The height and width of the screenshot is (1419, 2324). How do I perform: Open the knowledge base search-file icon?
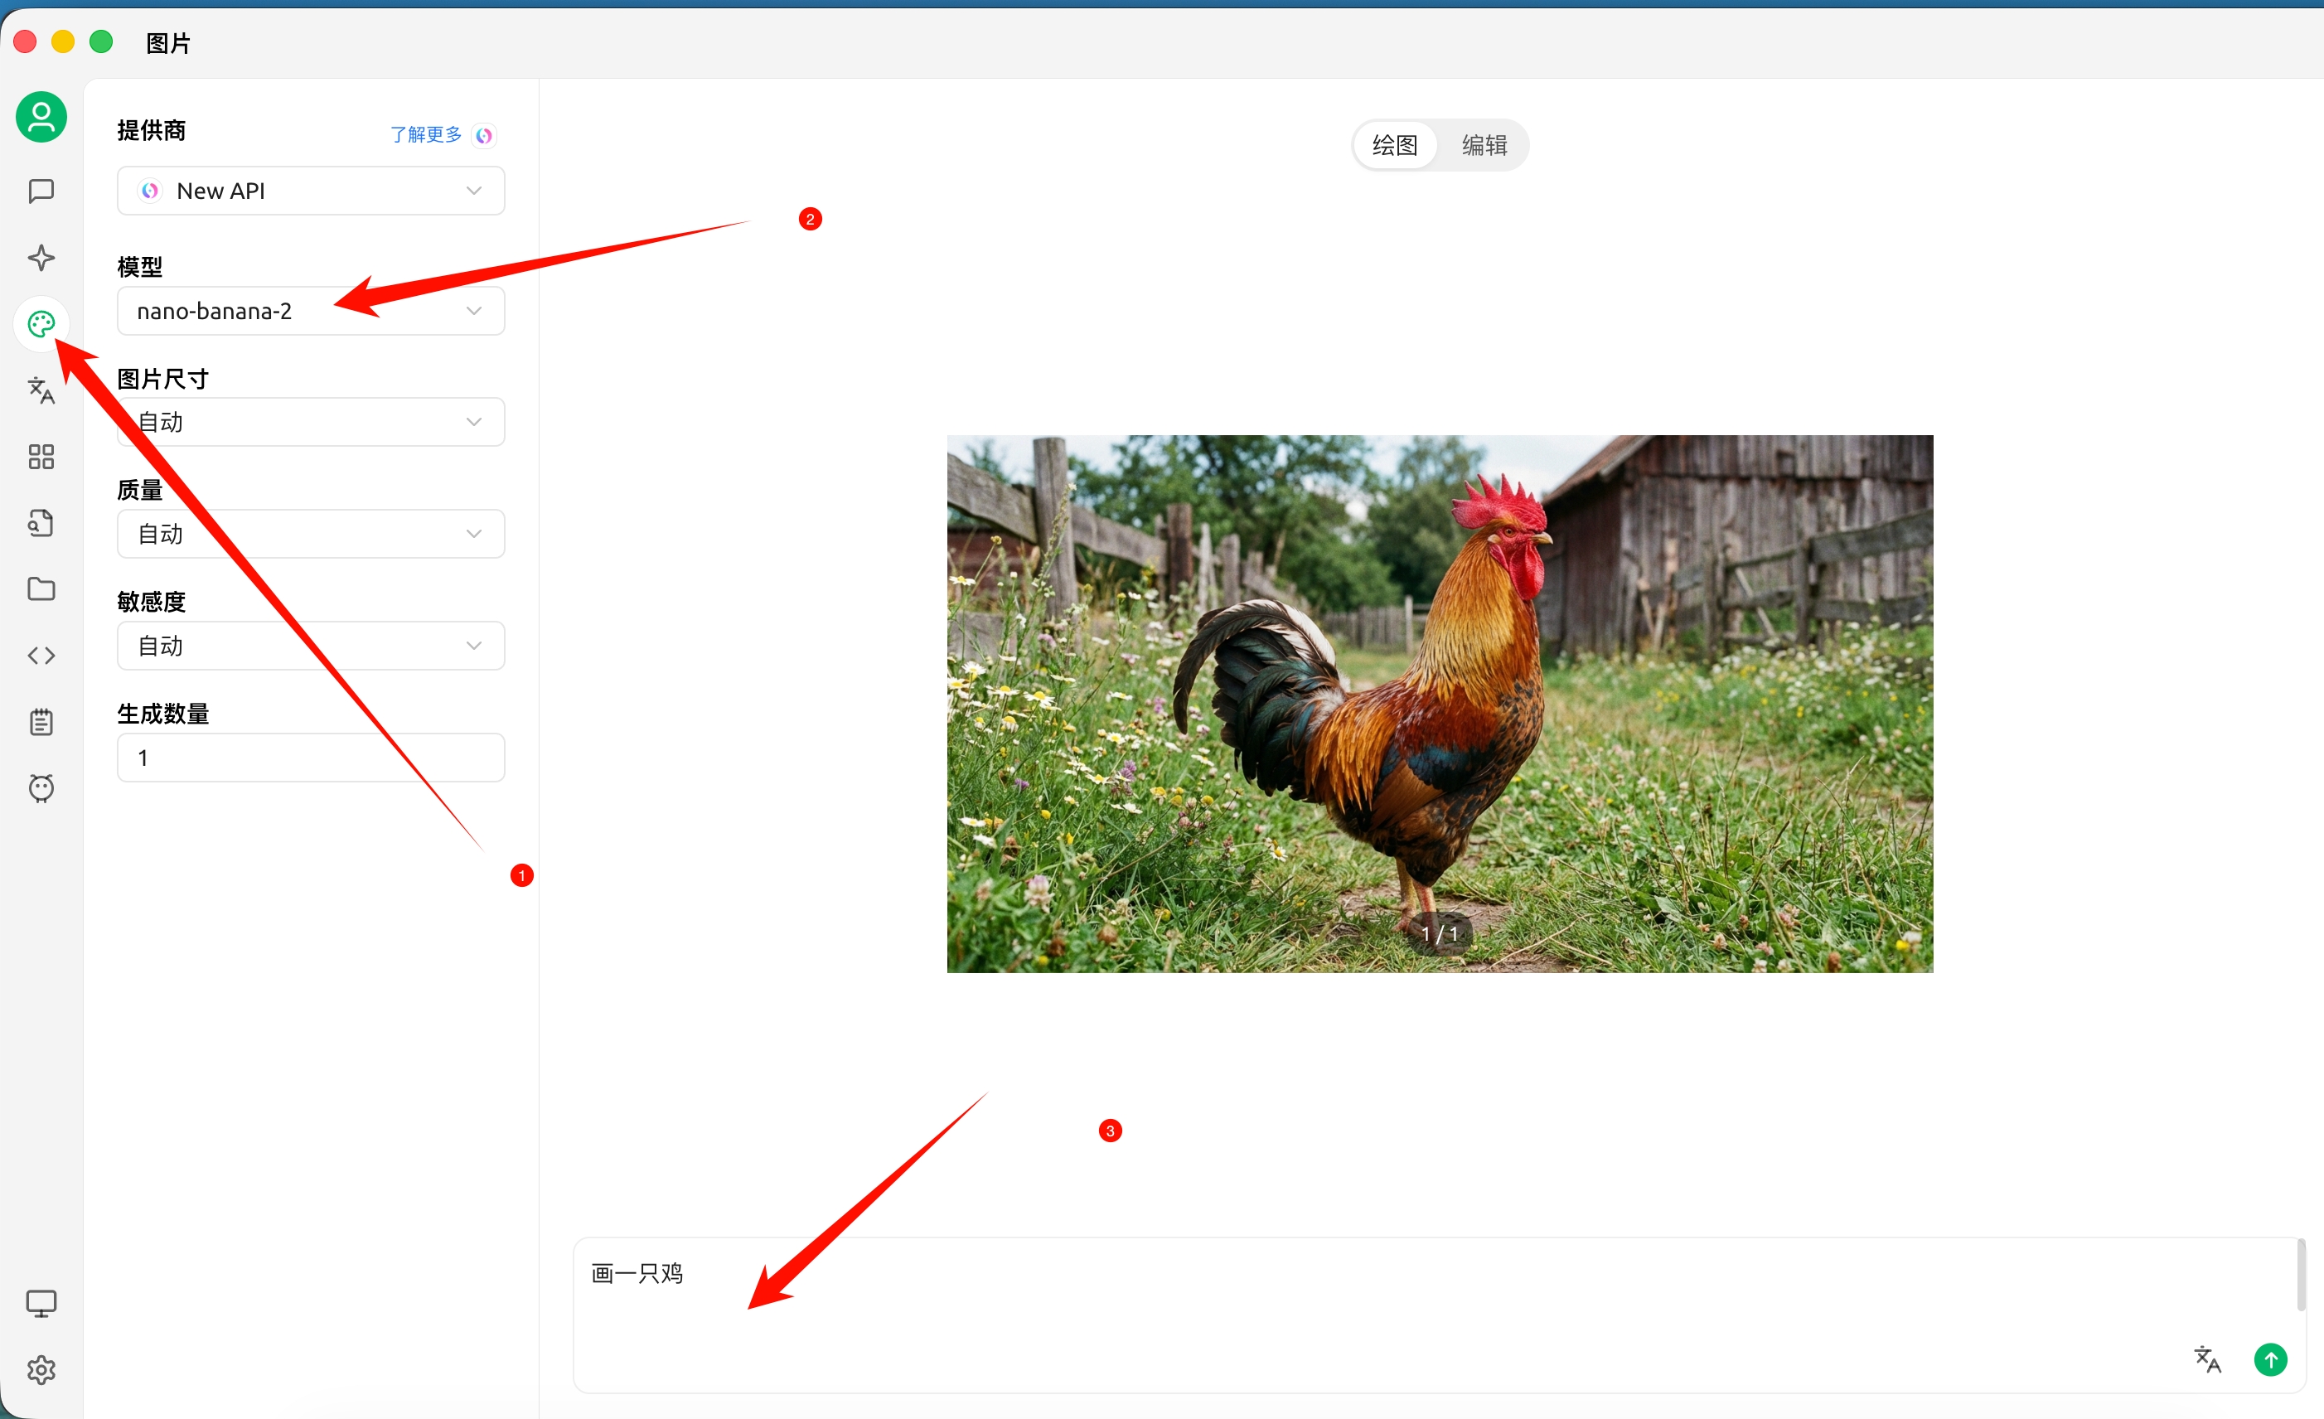click(41, 523)
